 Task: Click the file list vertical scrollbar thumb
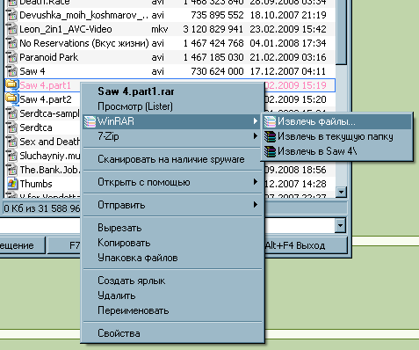pos(341,32)
